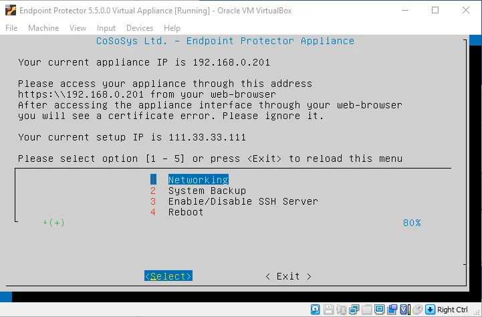Minimize the VirtualBox window
This screenshot has height=317, width=482.
(x=405, y=11)
